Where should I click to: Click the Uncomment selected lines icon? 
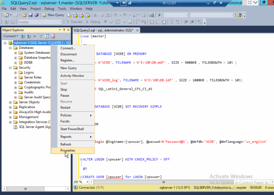point(178,22)
